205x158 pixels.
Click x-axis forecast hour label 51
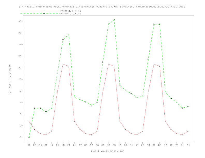[x=126, y=145]
